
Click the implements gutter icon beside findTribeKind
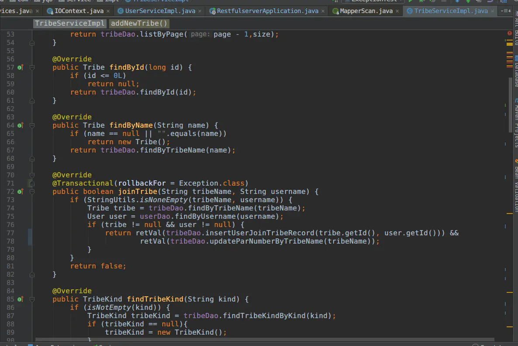(20, 299)
